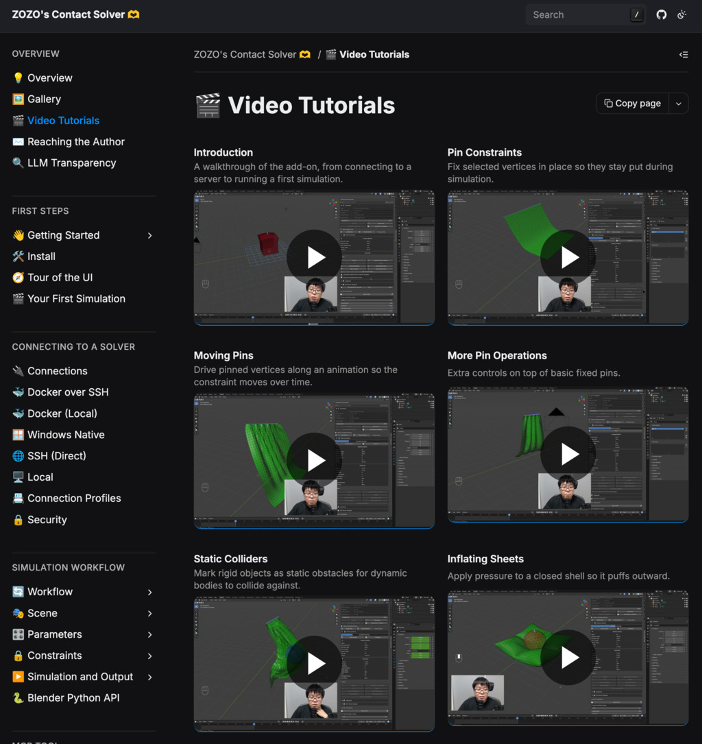
Task: Expand the Constraints section chevron
Action: tap(150, 656)
